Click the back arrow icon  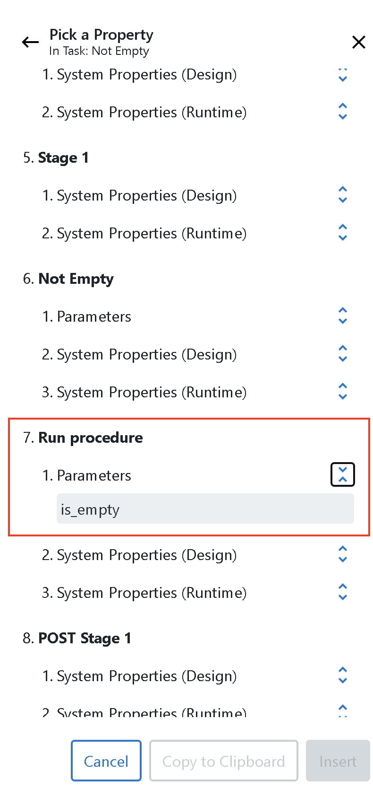click(30, 43)
